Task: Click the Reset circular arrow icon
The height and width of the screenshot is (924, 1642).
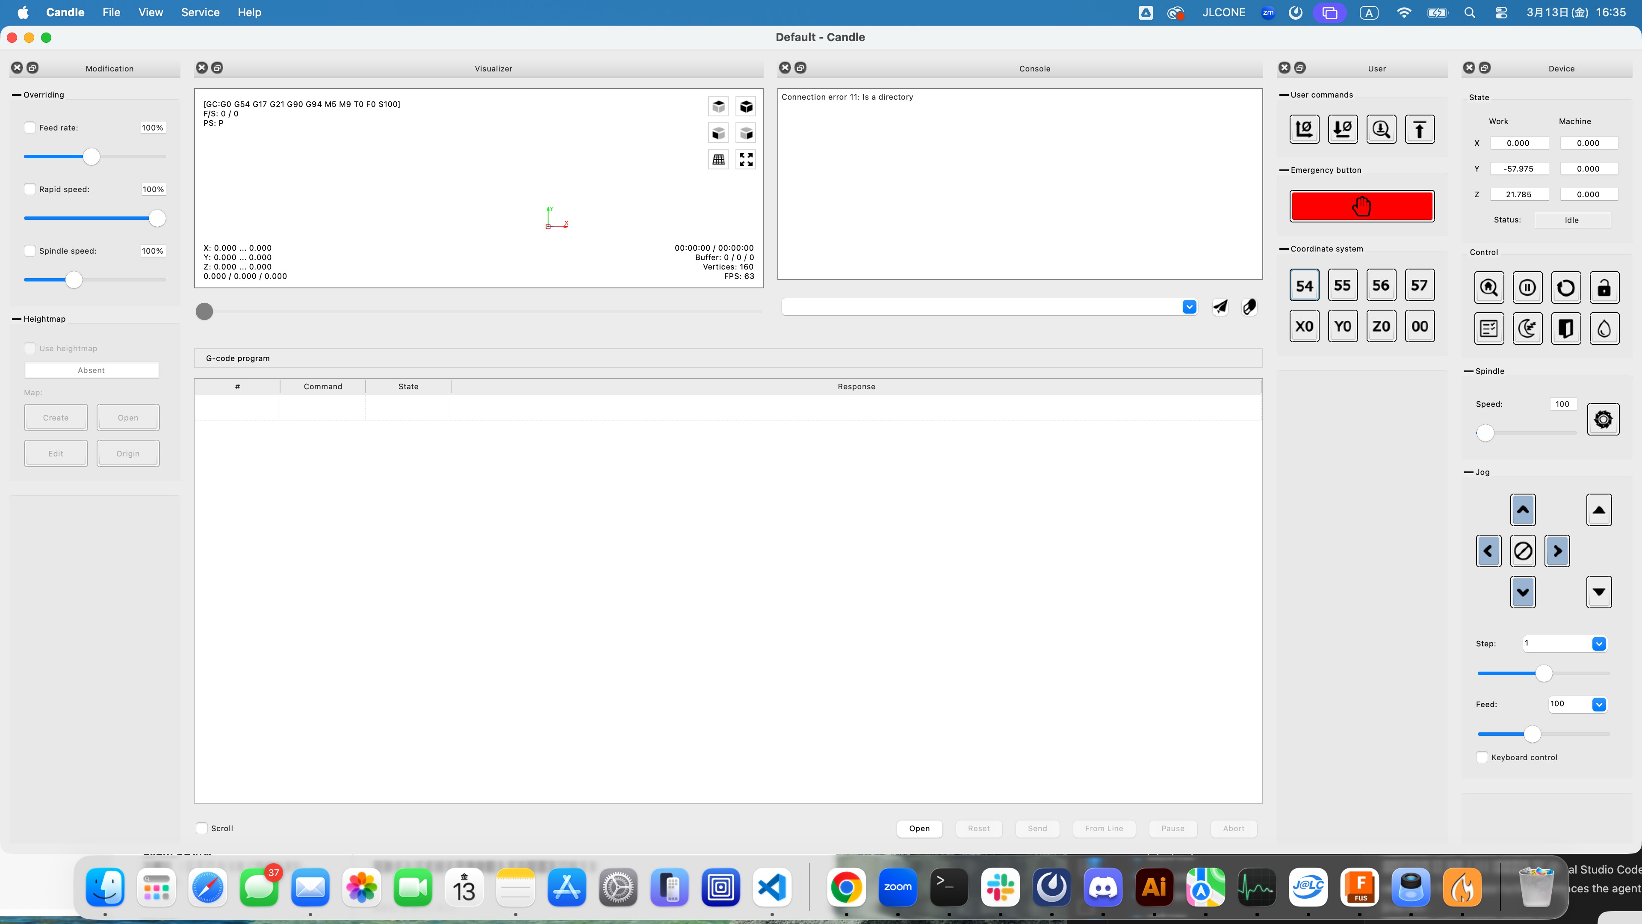Action: click(x=1565, y=287)
